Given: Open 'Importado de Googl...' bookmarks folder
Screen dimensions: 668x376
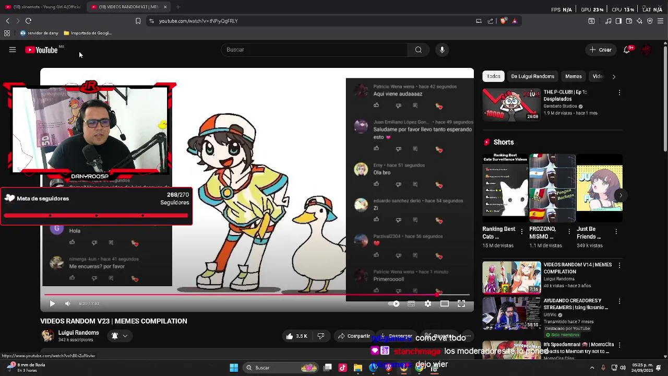Looking at the screenshot, I should click(88, 33).
